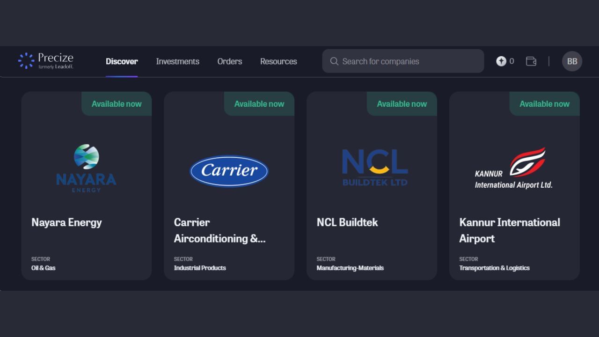Click the Oil & Gas sector text
Viewport: 599px width, 337px height.
(x=44, y=268)
